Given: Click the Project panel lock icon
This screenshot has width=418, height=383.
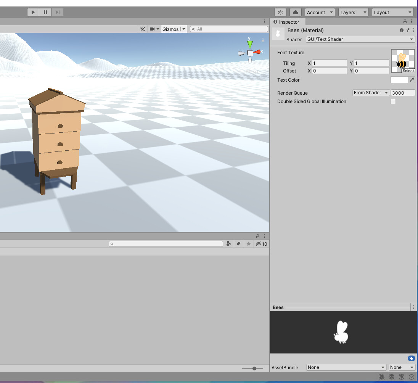Looking at the screenshot, I should point(257,236).
